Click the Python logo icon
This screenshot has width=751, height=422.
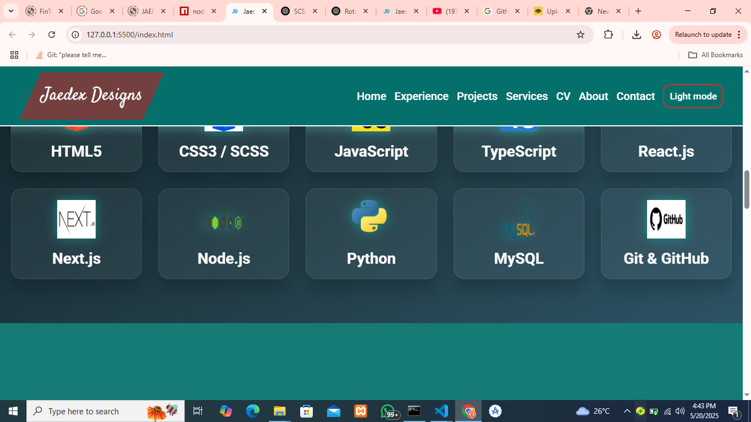369,216
